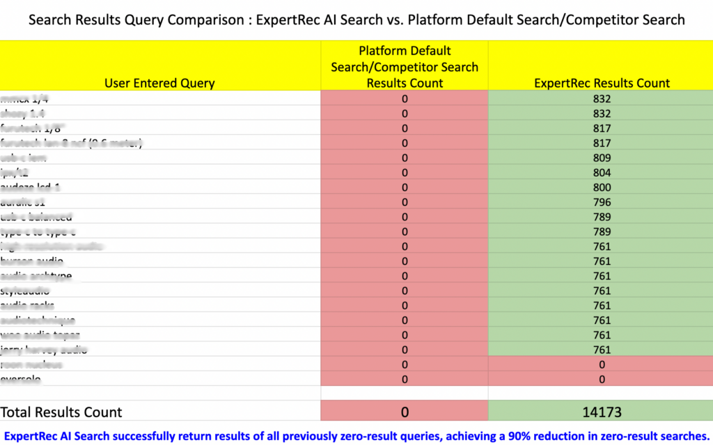Select the ExpertRec Results Count header cell

pos(602,83)
